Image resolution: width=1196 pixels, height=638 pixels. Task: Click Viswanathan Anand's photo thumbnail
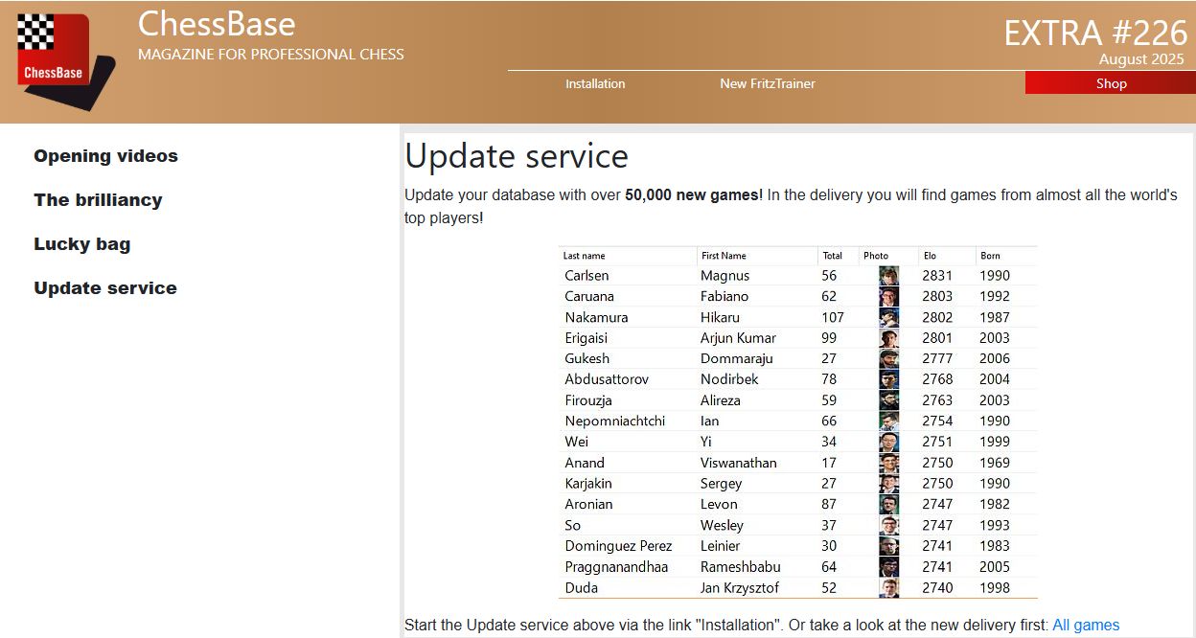(888, 463)
